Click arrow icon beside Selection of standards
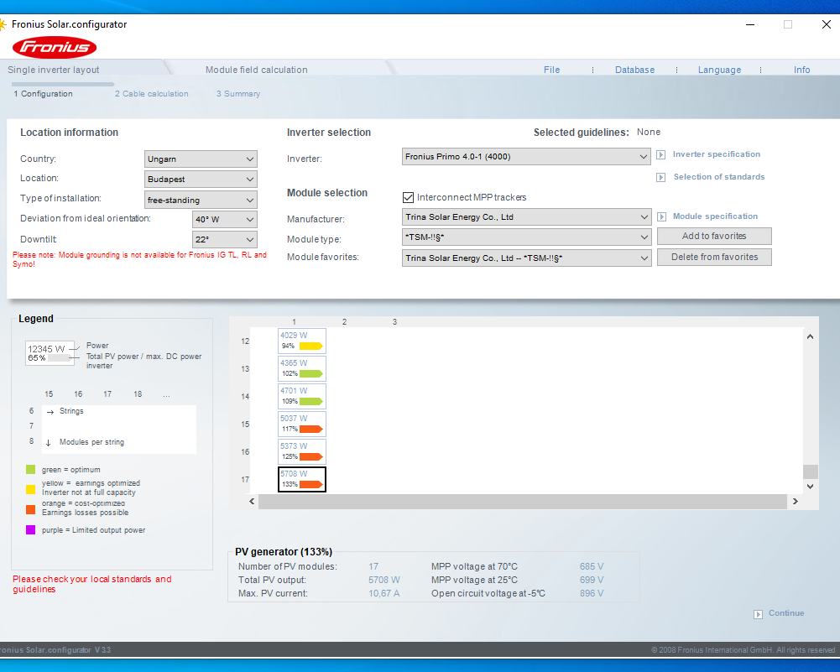The height and width of the screenshot is (672, 840). (660, 178)
